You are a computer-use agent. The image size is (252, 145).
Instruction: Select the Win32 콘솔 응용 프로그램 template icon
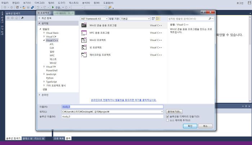coord(84,25)
